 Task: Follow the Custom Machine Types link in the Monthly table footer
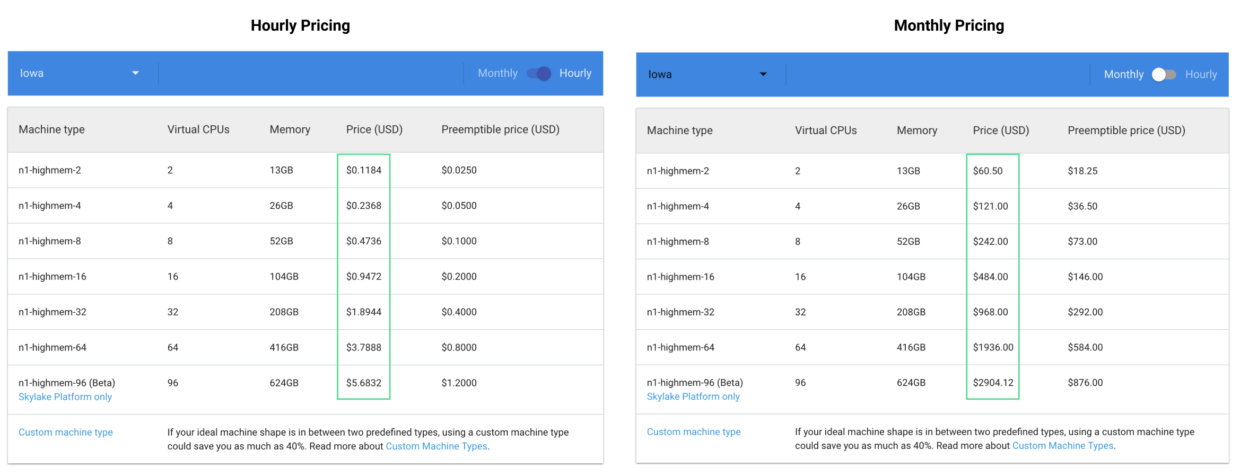1063,446
